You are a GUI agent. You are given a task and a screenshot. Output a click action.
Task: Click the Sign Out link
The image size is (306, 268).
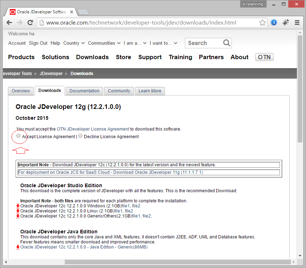(x=38, y=43)
